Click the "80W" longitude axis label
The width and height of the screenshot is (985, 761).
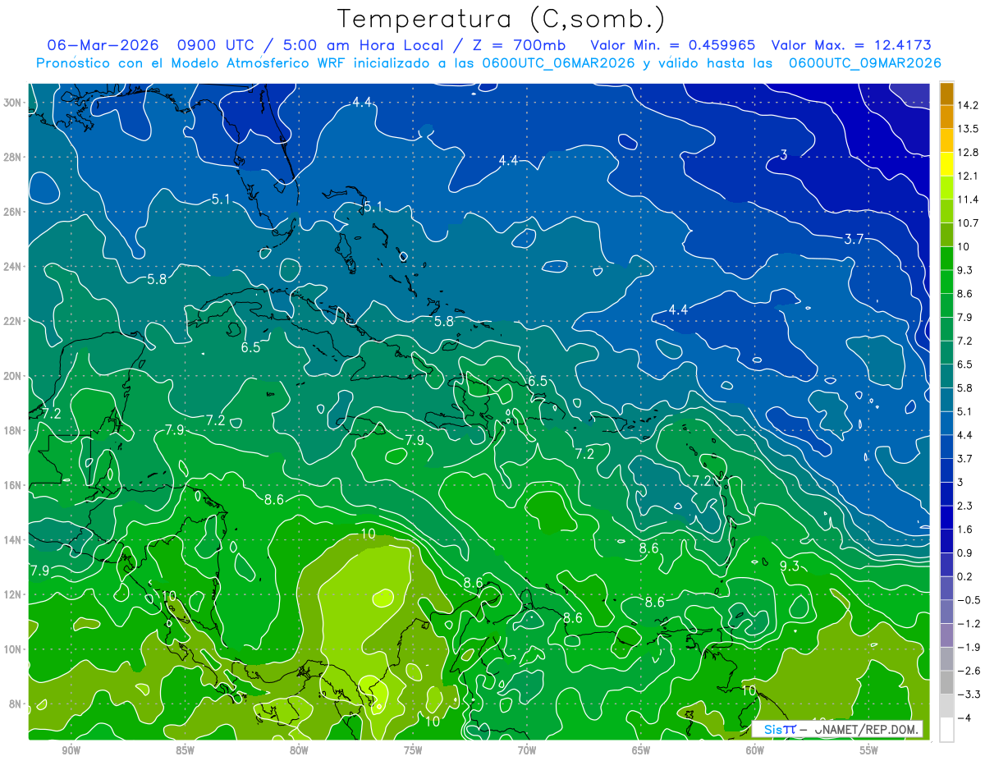pyautogui.click(x=299, y=750)
